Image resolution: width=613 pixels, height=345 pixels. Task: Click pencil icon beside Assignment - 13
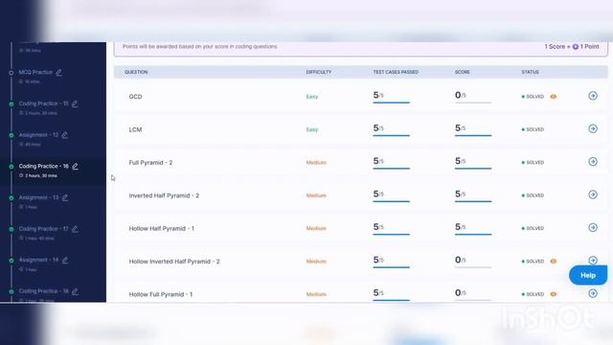point(65,197)
